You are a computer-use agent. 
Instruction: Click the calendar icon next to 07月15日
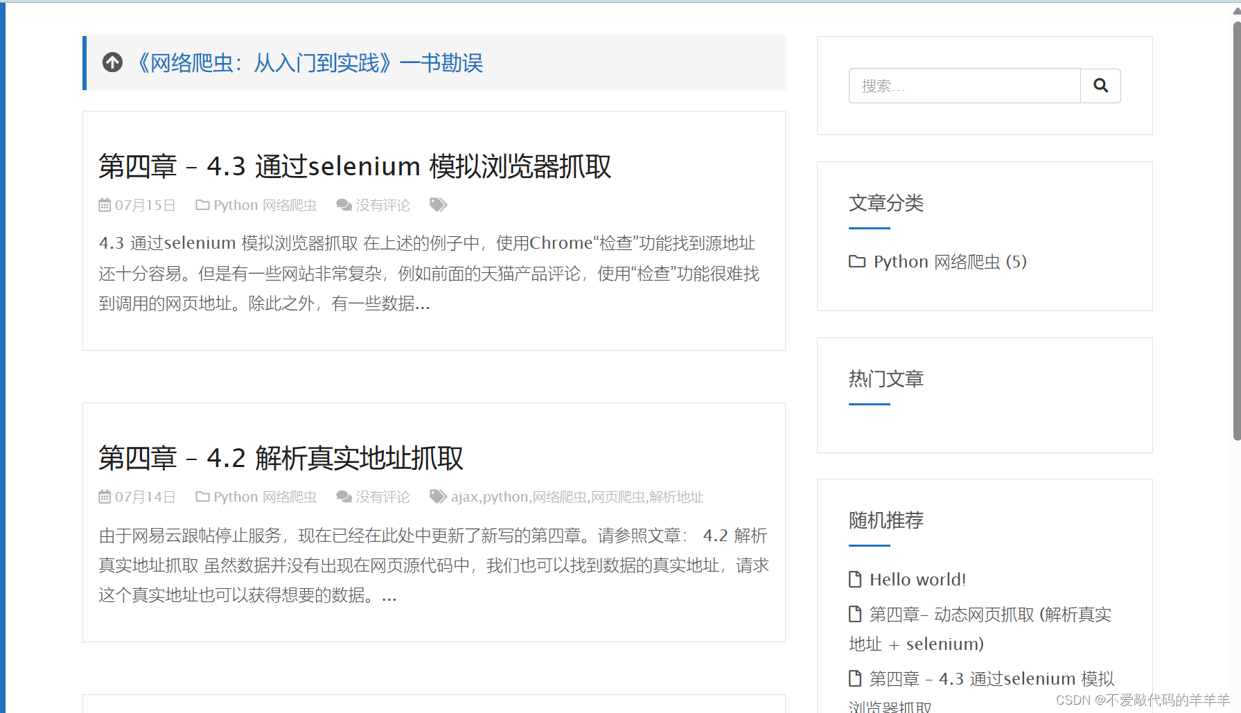click(x=104, y=204)
